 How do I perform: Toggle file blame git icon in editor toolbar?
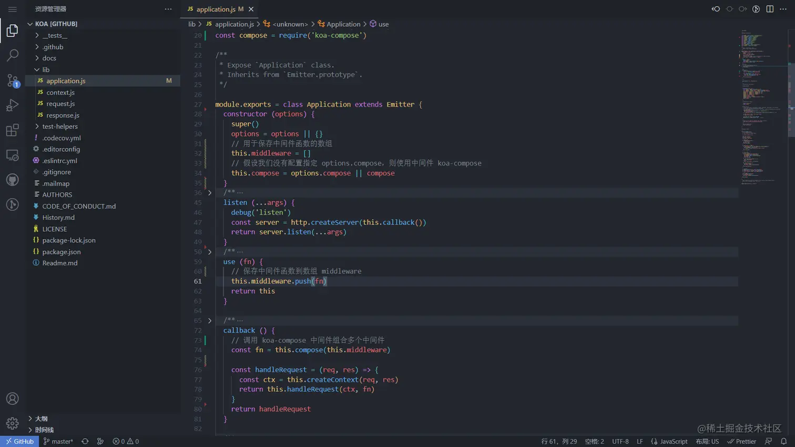756,9
